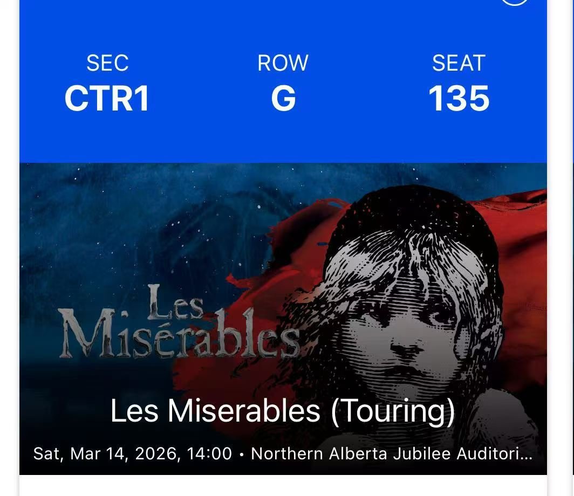This screenshot has height=496, width=574.
Task: Click the SEAT label text
Action: [x=459, y=63]
